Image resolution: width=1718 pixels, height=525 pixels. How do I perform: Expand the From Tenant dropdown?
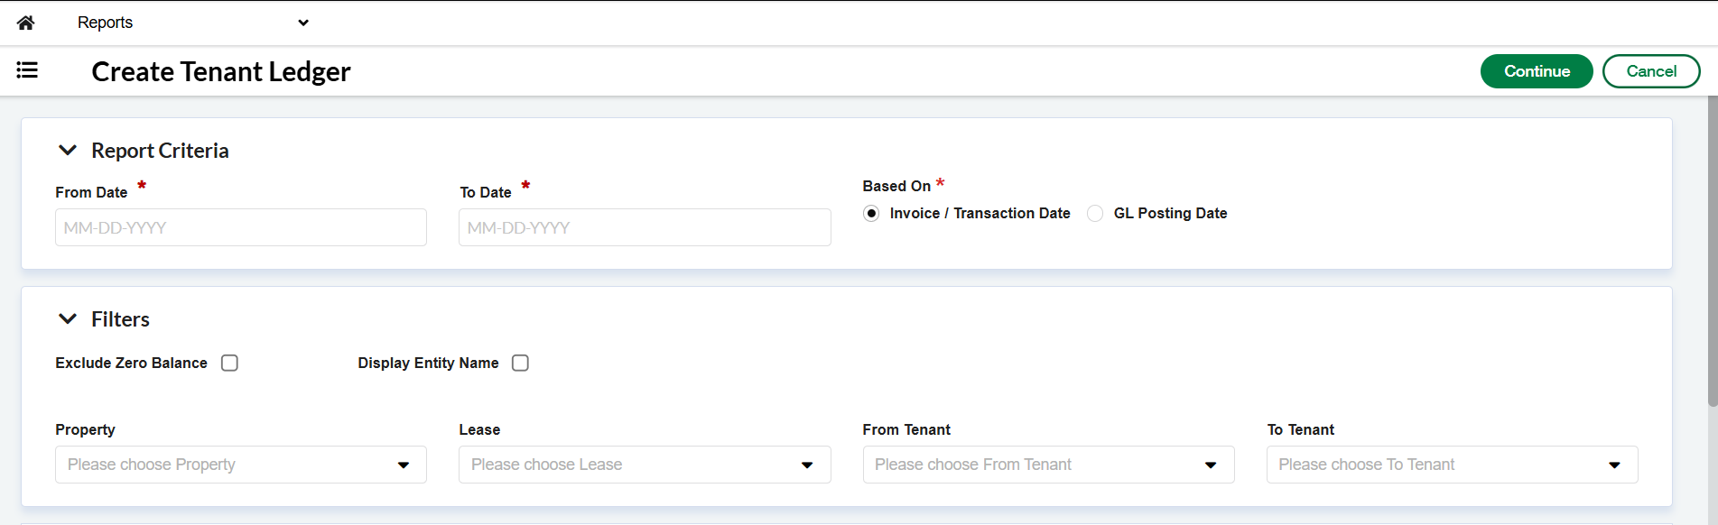click(x=1048, y=465)
